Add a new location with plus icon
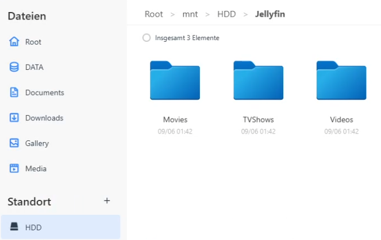The image size is (381, 240). pyautogui.click(x=107, y=201)
